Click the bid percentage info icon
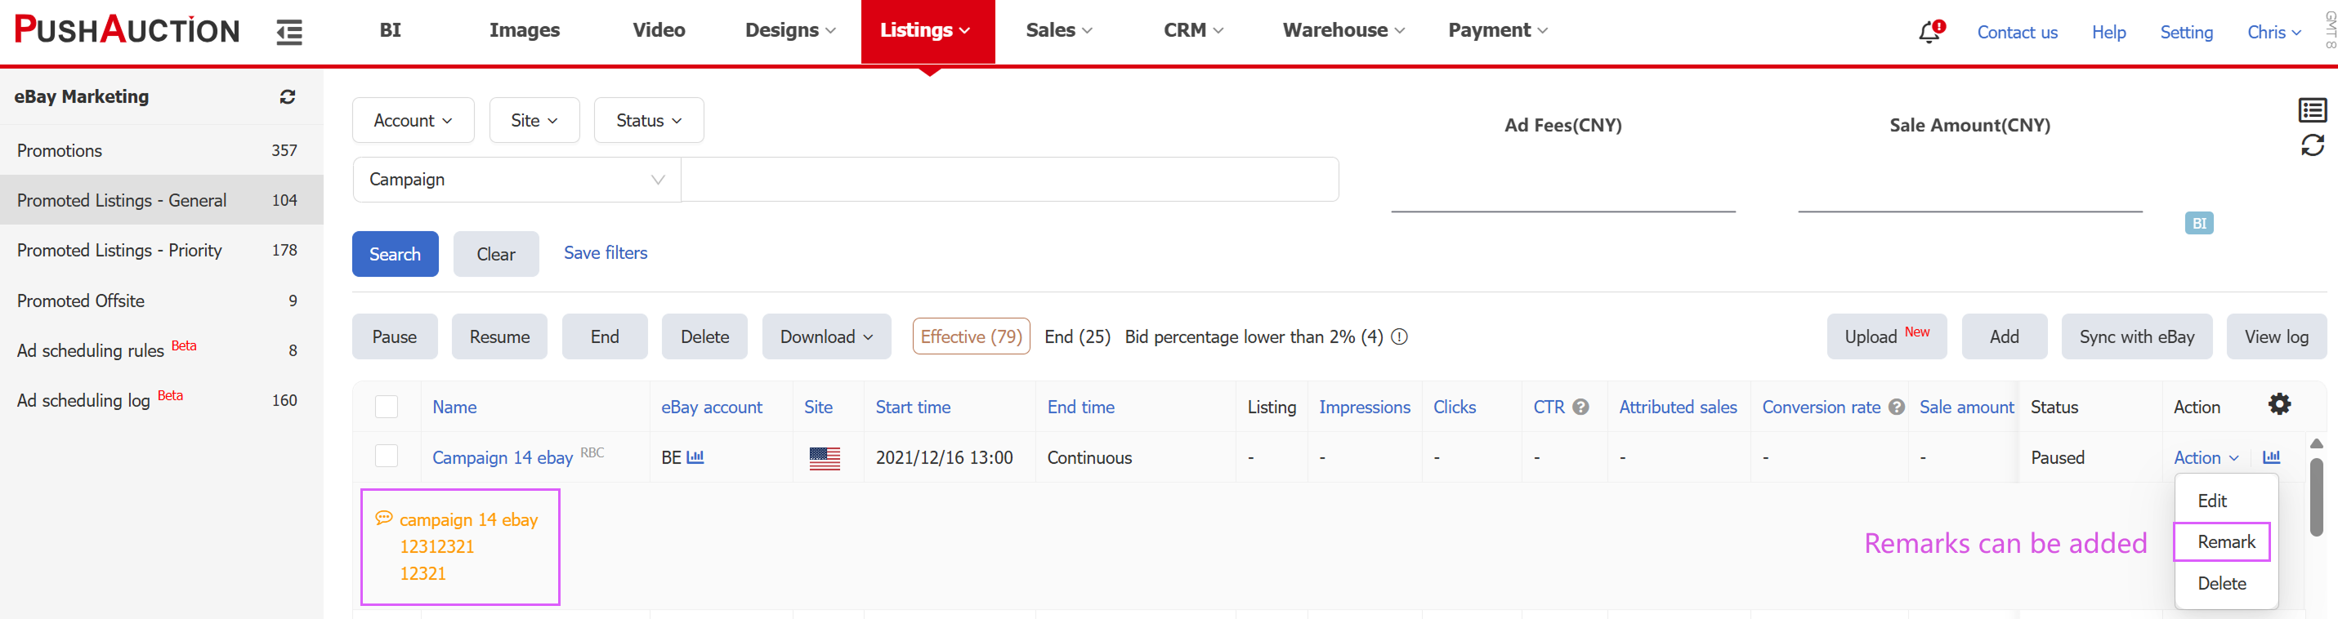Screen dimensions: 2338x619 pos(1400,336)
